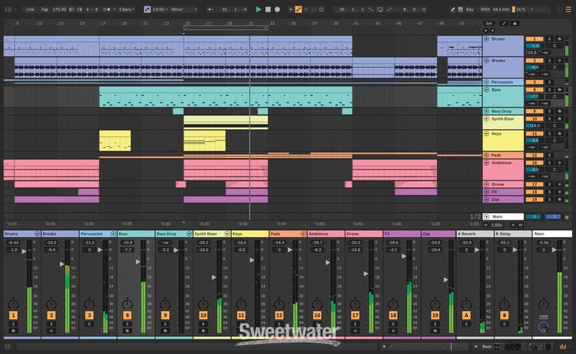Image resolution: width=576 pixels, height=354 pixels.
Task: Click the Key mapping mode button
Action: pyautogui.click(x=469, y=9)
